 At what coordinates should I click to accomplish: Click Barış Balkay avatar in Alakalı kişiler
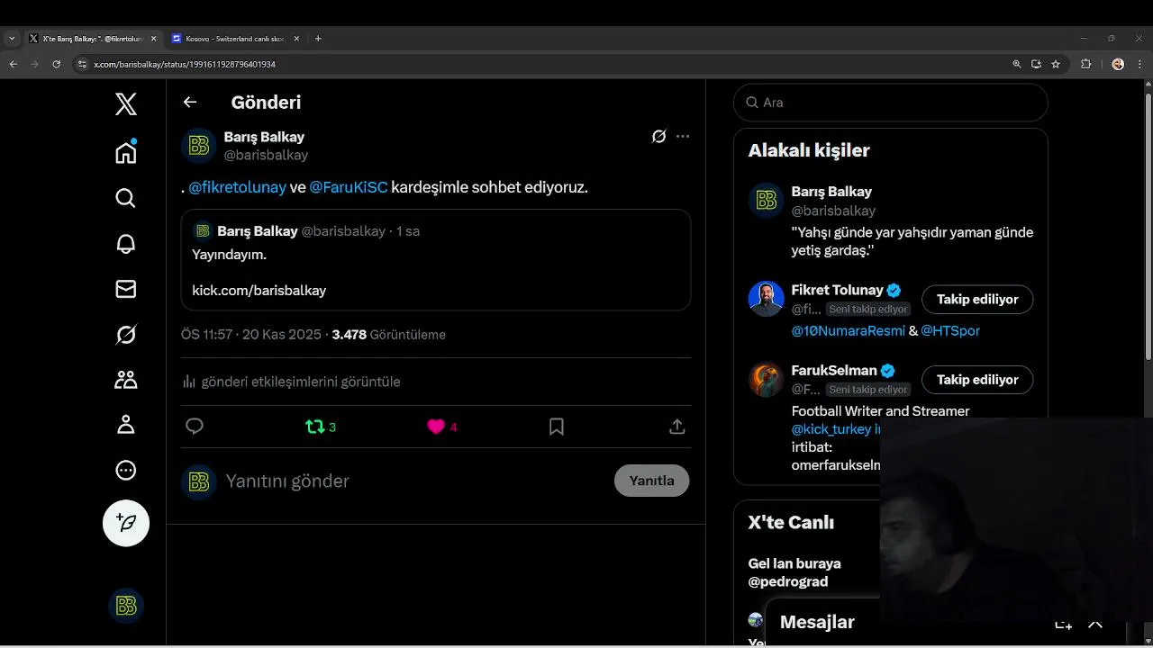click(x=766, y=201)
